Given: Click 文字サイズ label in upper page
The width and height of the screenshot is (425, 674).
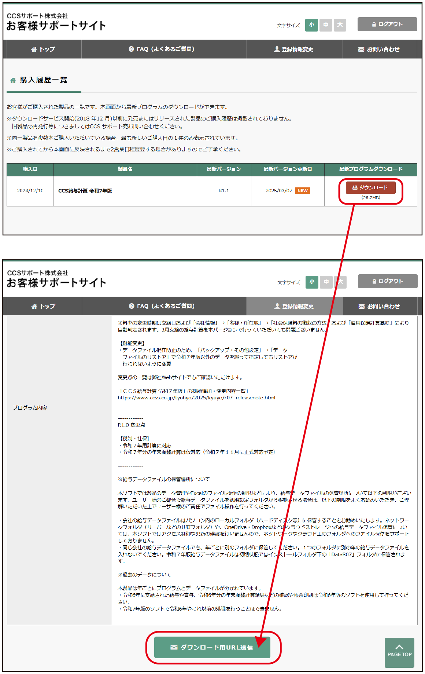Looking at the screenshot, I should point(288,25).
